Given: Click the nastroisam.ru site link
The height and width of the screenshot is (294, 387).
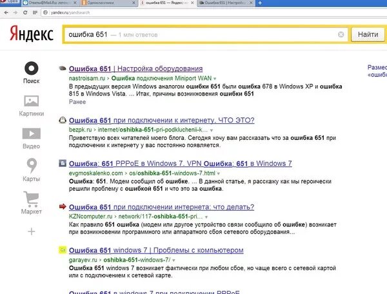Looking at the screenshot, I should pos(87,78).
